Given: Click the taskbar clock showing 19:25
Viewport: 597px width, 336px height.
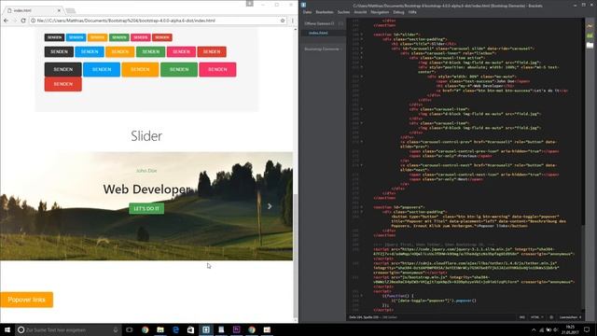Looking at the screenshot, I should (570, 329).
